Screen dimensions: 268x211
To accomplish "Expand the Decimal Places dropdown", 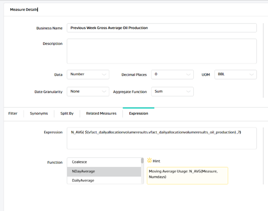I will 172,74.
